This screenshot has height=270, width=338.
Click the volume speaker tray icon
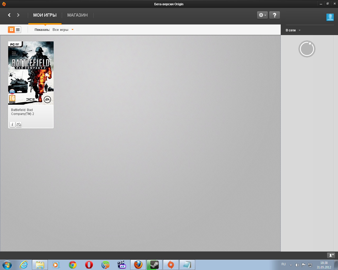297,265
